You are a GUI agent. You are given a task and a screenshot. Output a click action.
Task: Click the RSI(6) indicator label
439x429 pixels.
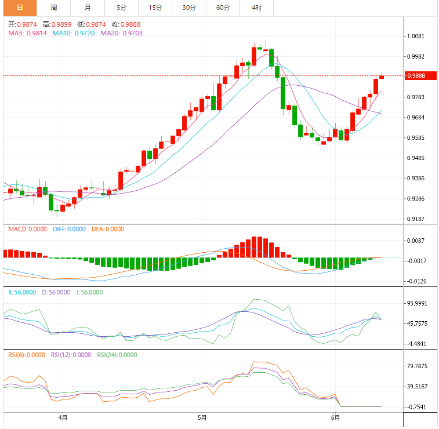26,355
